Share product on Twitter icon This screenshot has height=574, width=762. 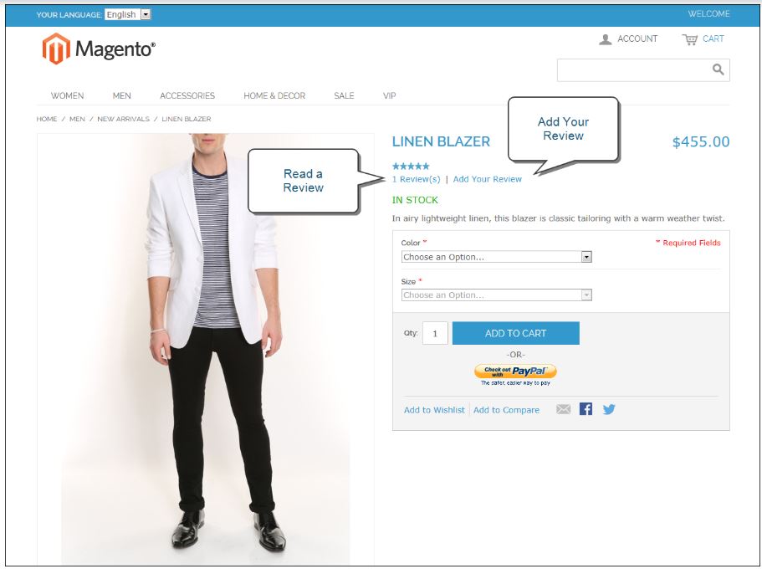pos(609,409)
